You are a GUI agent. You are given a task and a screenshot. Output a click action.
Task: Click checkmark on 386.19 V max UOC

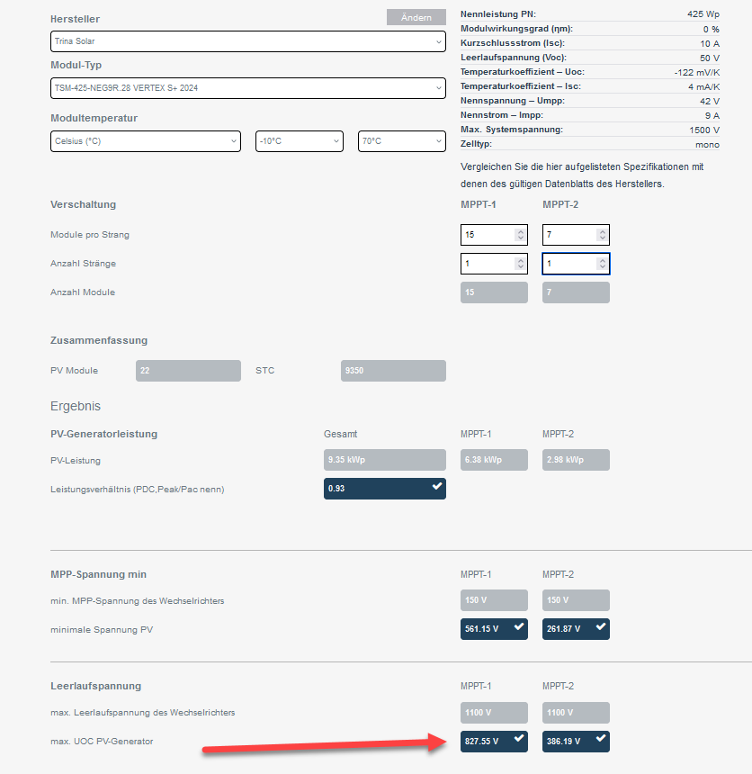pyautogui.click(x=600, y=739)
